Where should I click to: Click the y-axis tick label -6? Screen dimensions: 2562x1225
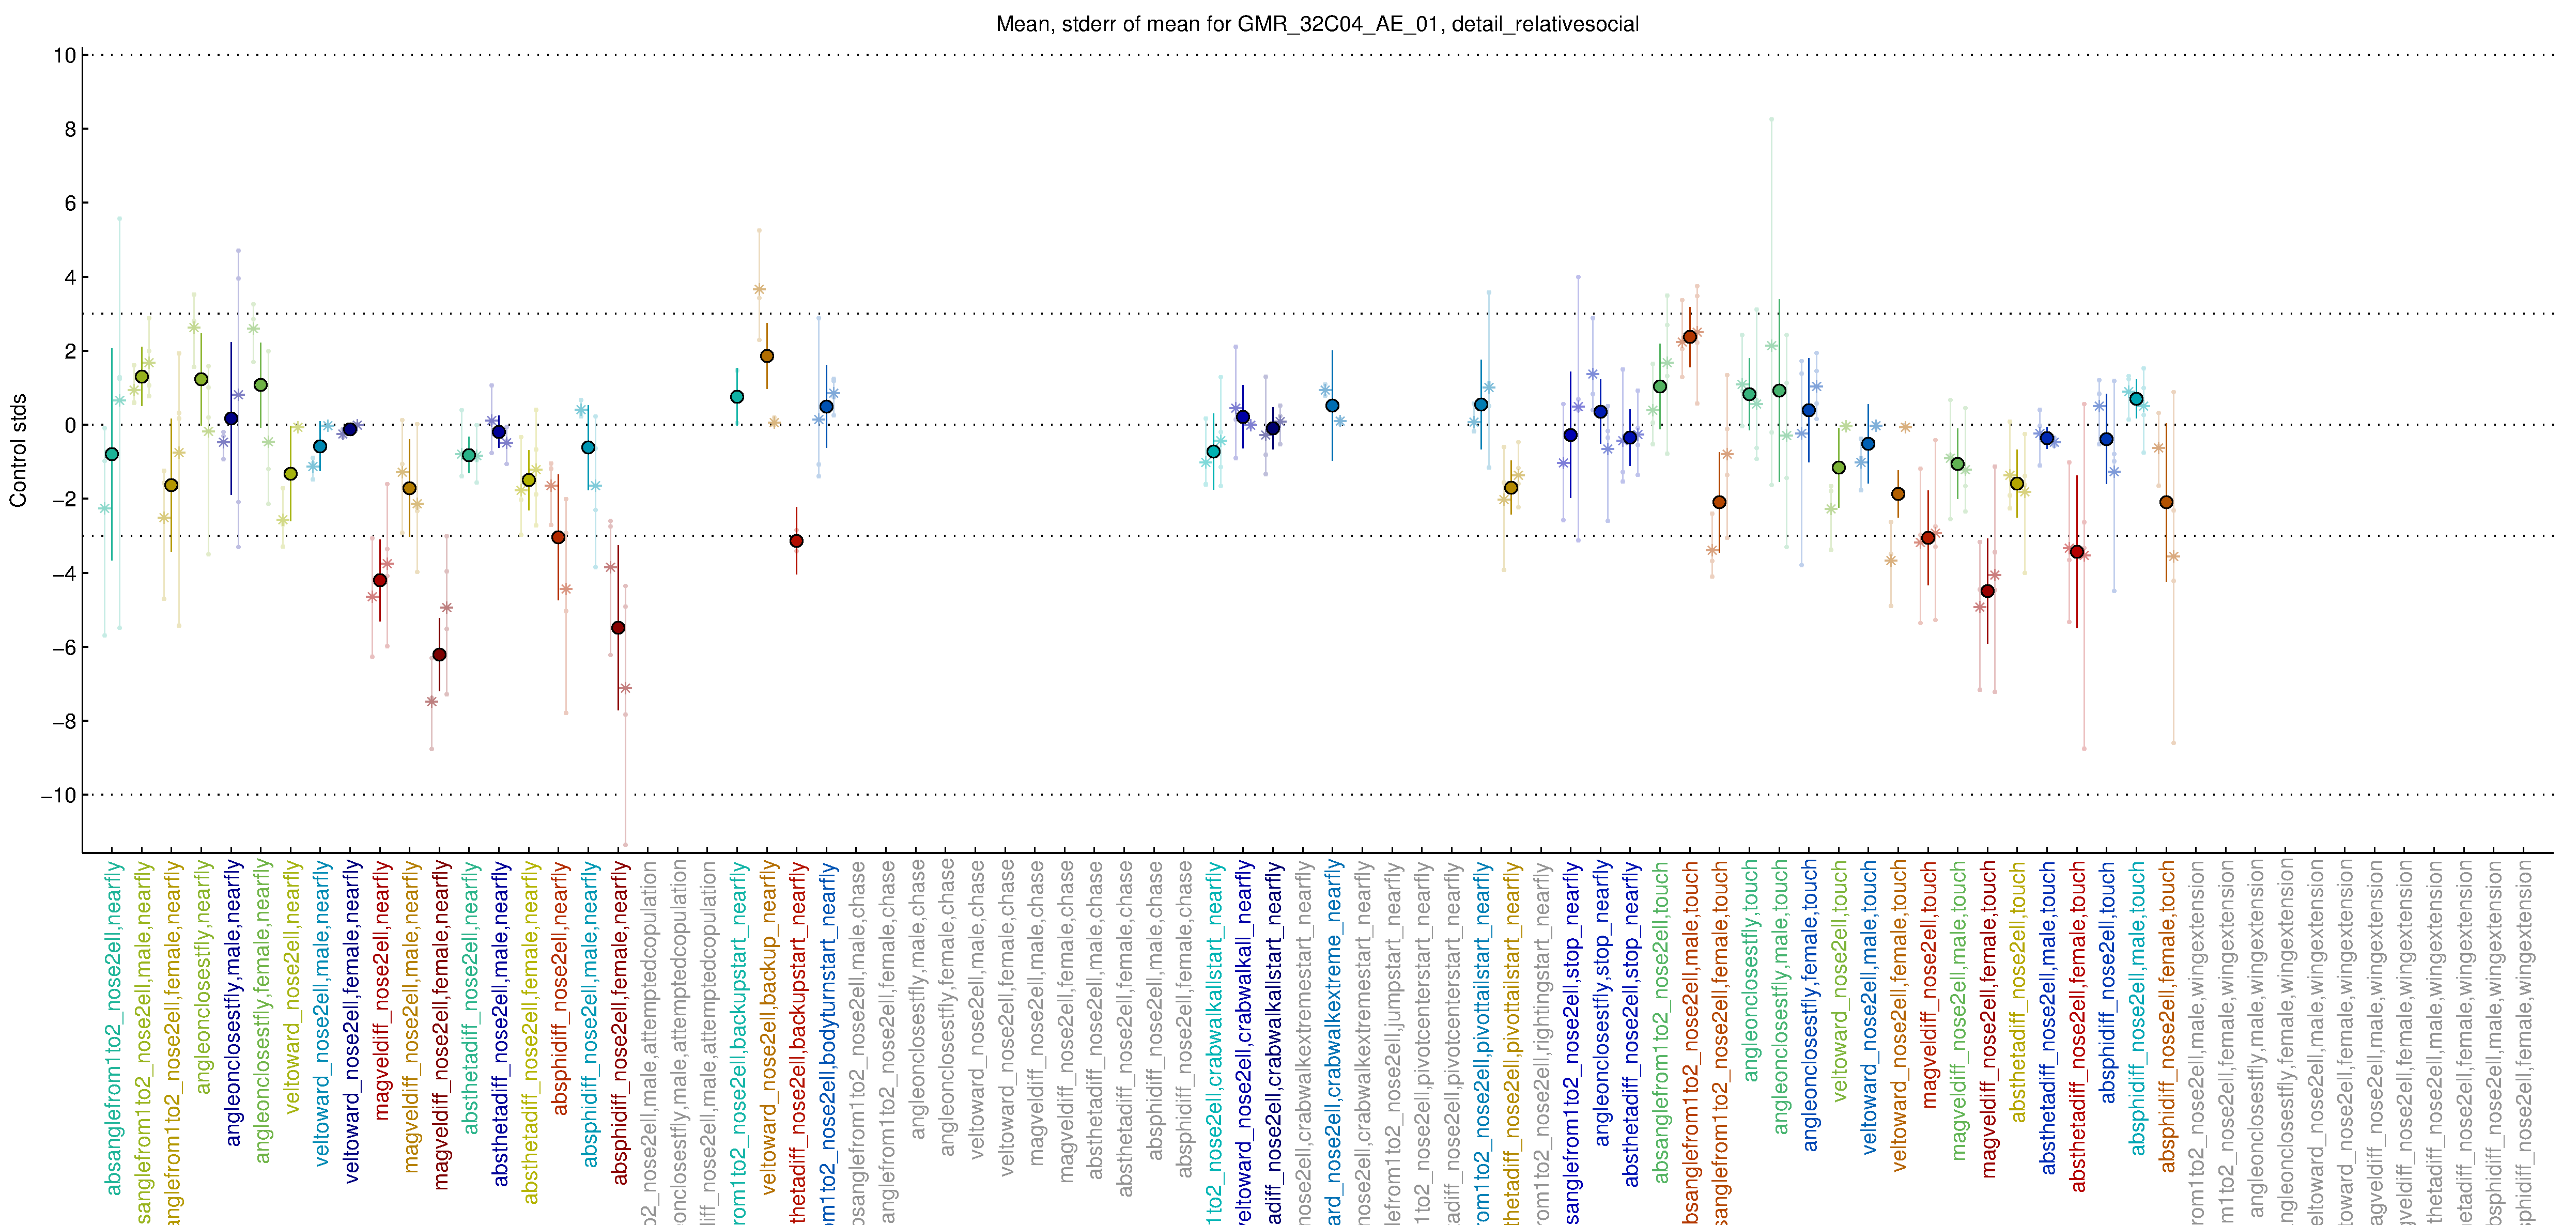coord(65,647)
